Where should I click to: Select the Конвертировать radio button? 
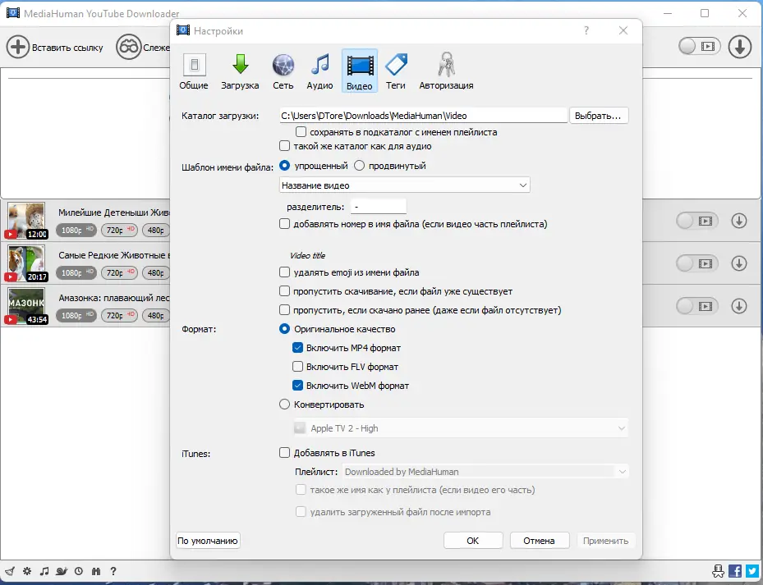pyautogui.click(x=285, y=404)
